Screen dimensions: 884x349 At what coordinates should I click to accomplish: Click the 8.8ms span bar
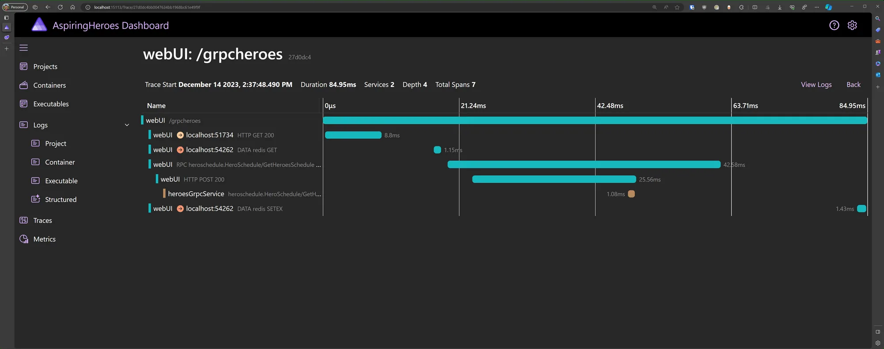pyautogui.click(x=353, y=135)
